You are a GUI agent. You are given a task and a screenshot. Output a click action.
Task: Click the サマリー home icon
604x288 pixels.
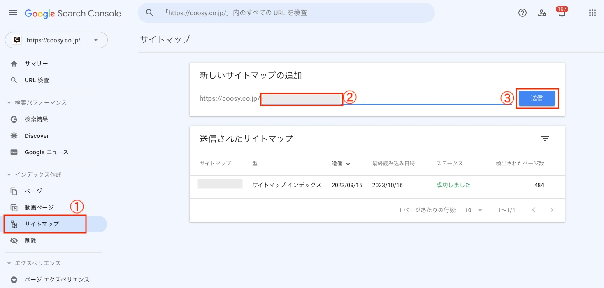coord(14,64)
